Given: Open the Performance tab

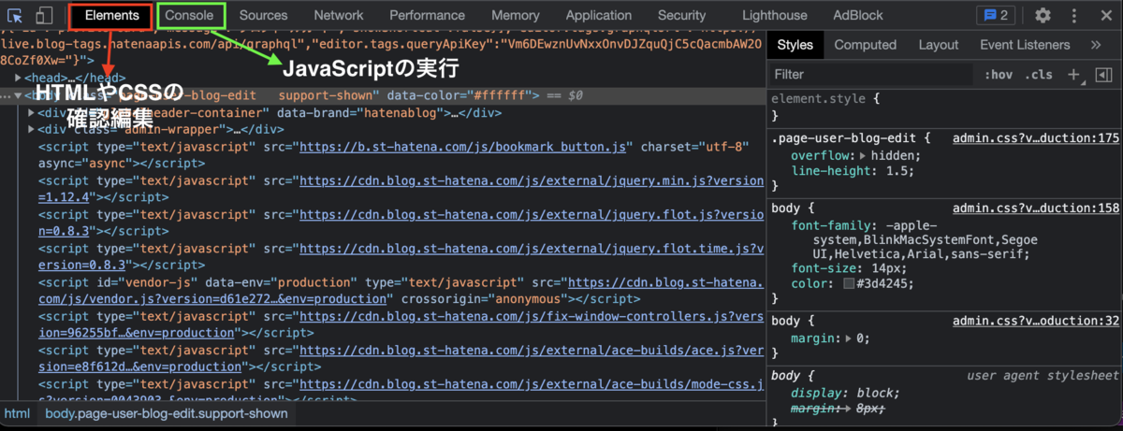Looking at the screenshot, I should pos(428,15).
